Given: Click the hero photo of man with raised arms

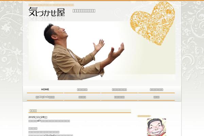Looking at the screenshot, I should click(84, 52).
